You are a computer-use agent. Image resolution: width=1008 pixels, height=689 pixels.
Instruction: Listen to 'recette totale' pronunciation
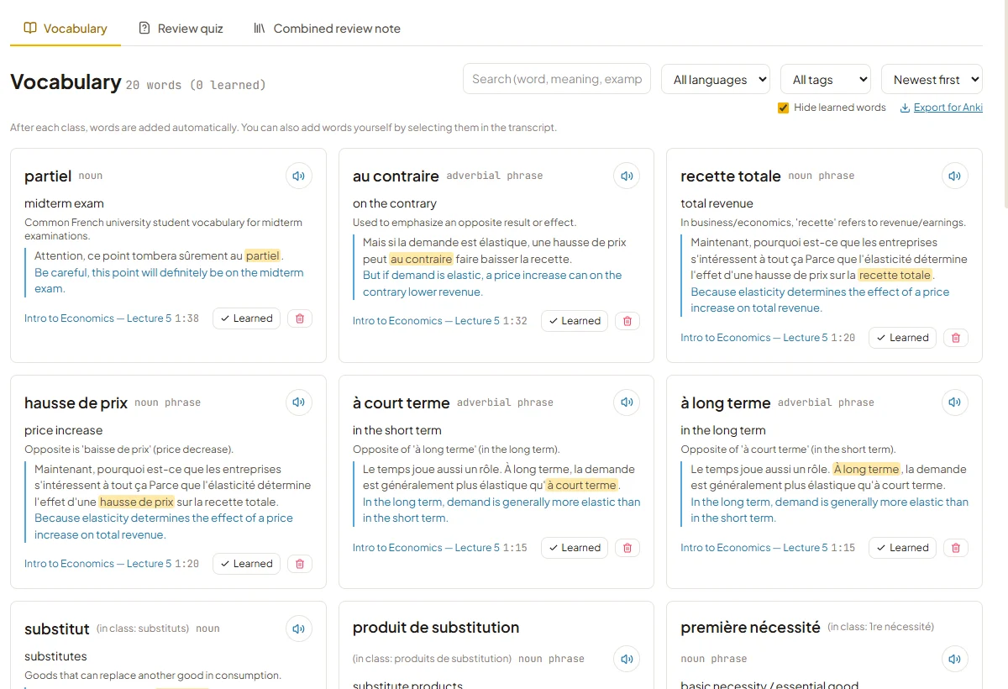coord(954,176)
